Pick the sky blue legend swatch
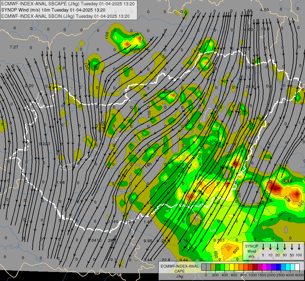Image resolution: width=305 pixels, height=281 pixels. [x=283, y=267]
